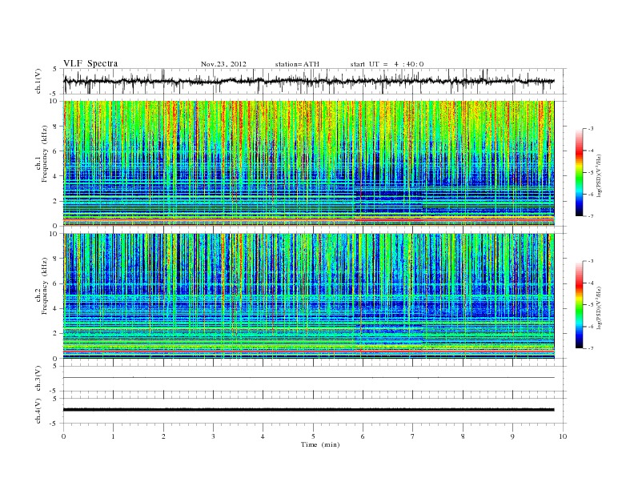Click the ch.1 voltage waveform trace
This screenshot has height=490, width=634.
click(x=308, y=81)
